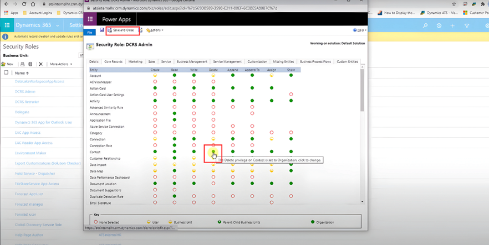The width and height of the screenshot is (489, 245).
Task: Expand Dynamics 365 navigation chevron
Action: (x=58, y=25)
